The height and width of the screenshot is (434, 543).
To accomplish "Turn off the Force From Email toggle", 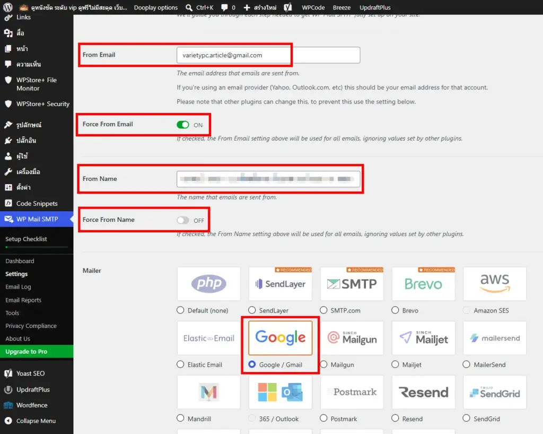I will [183, 125].
